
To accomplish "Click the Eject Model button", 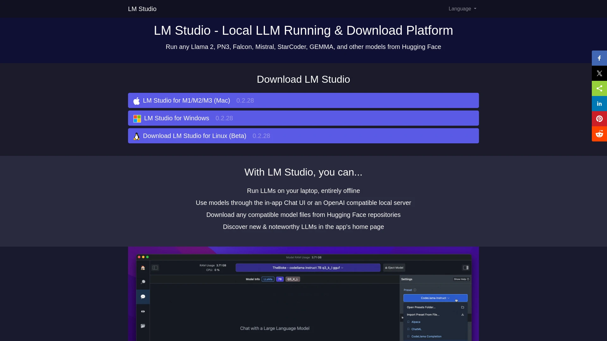I will click(394, 267).
